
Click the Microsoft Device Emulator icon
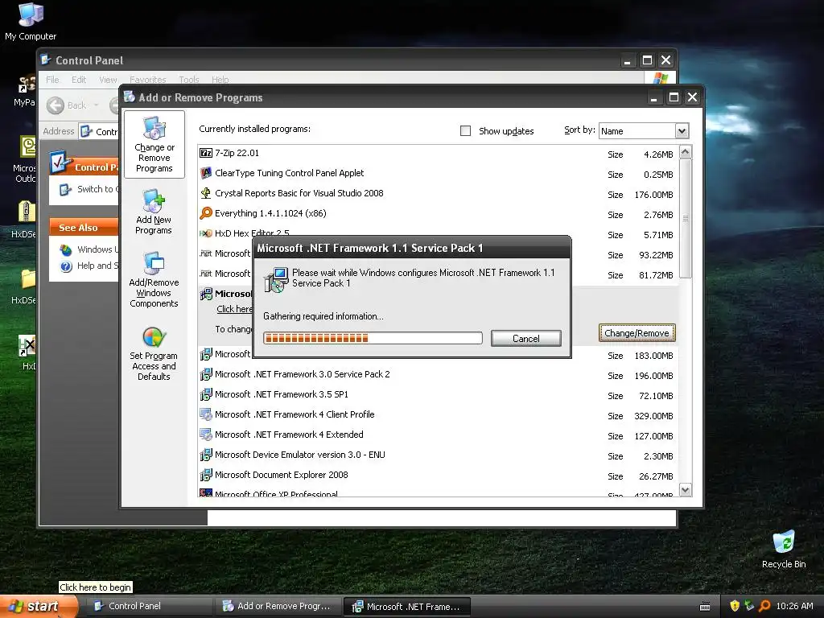[206, 455]
